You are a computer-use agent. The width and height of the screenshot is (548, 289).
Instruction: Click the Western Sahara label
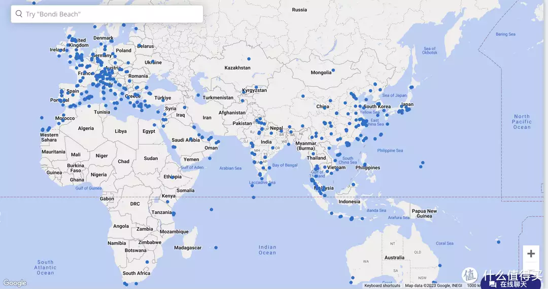[49, 137]
